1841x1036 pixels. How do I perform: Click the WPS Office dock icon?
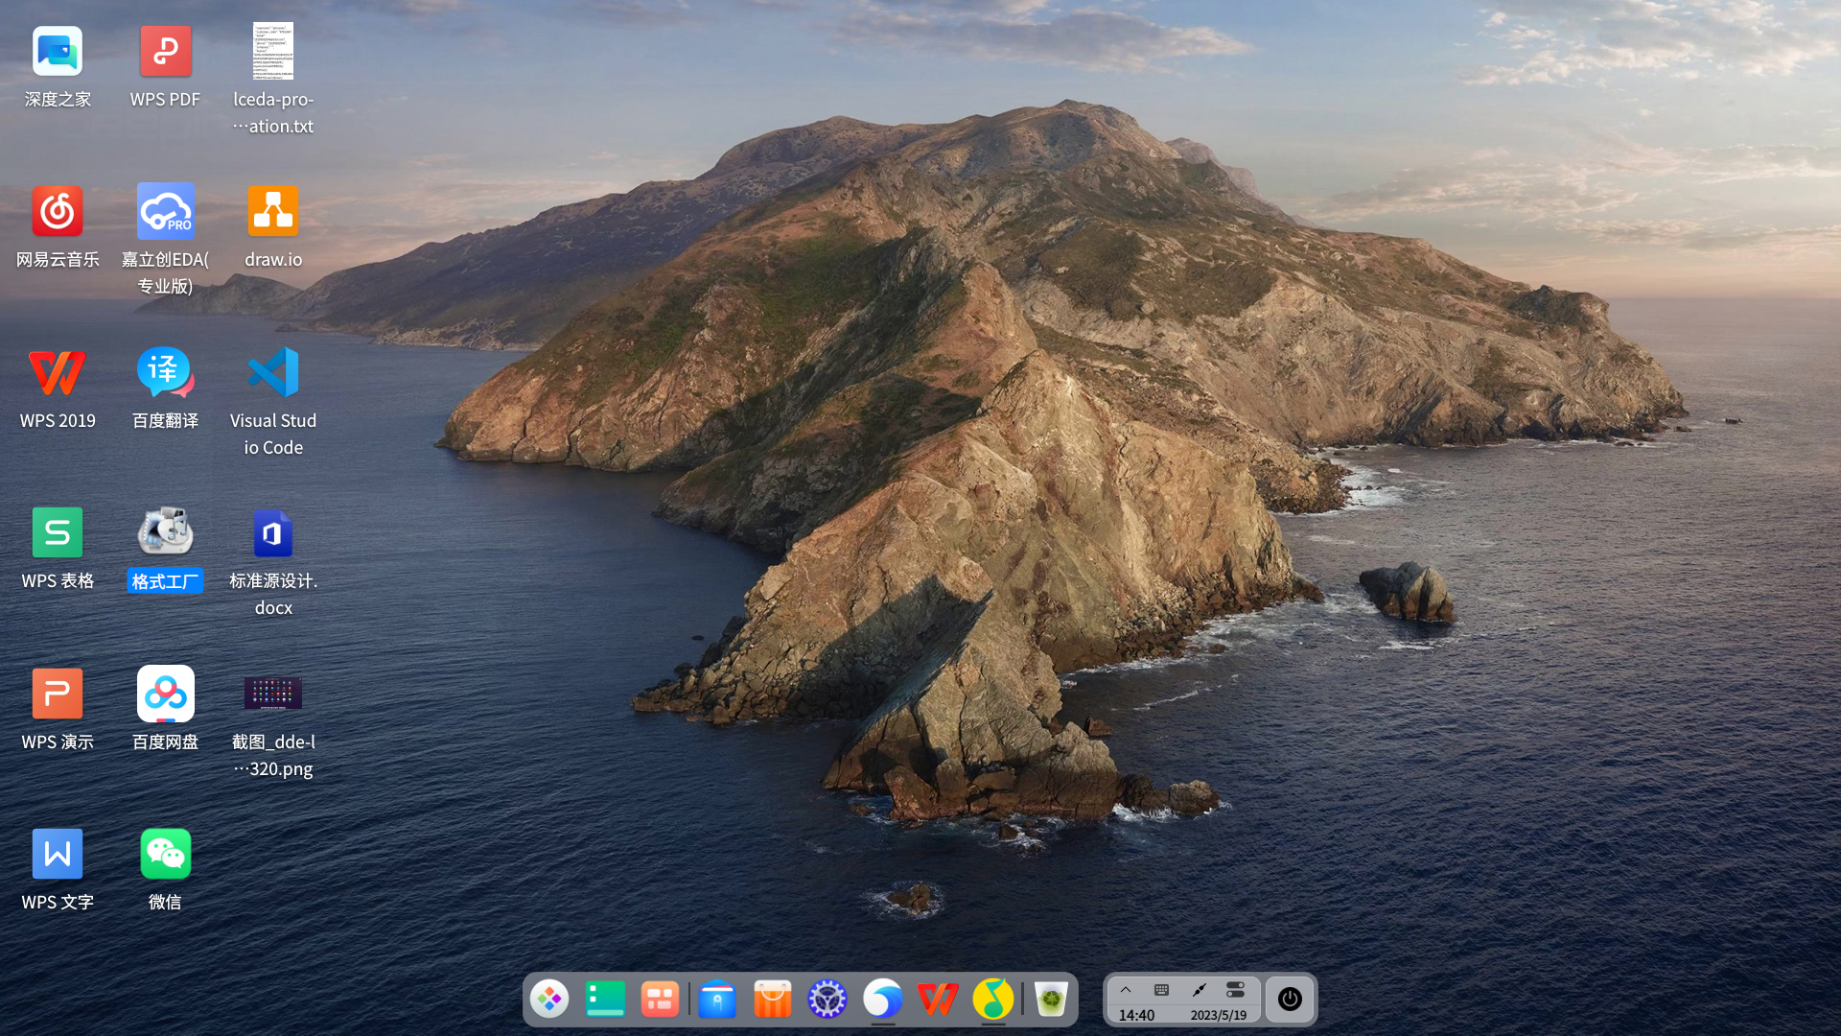tap(938, 1000)
